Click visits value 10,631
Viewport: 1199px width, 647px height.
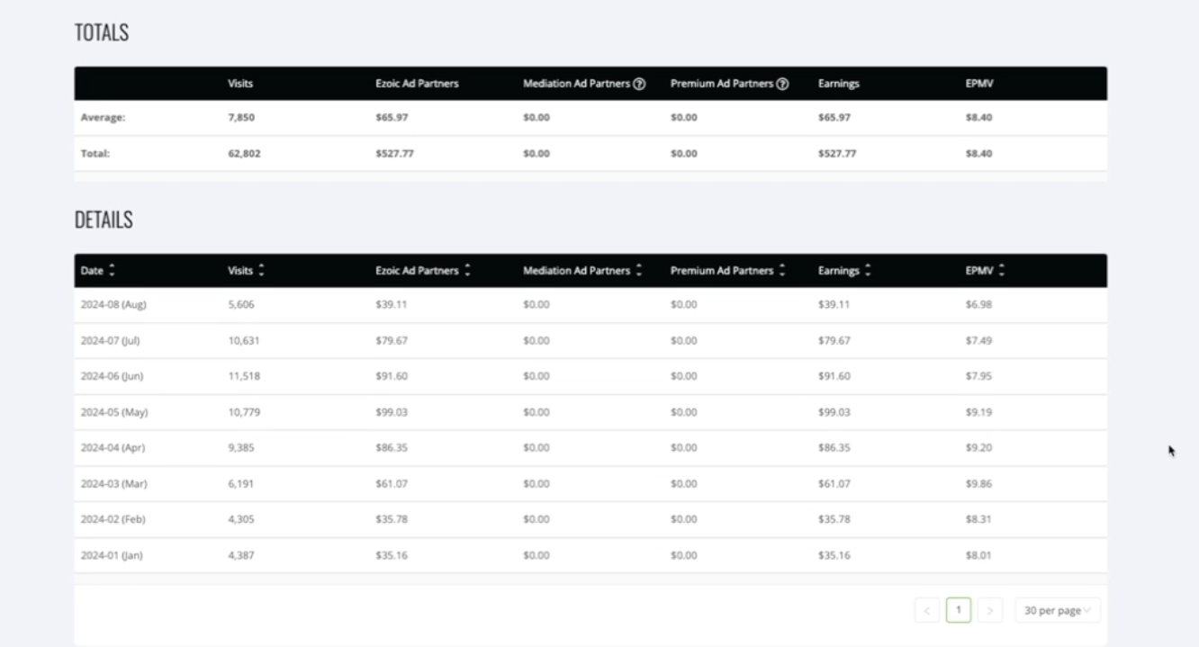pyautogui.click(x=244, y=340)
